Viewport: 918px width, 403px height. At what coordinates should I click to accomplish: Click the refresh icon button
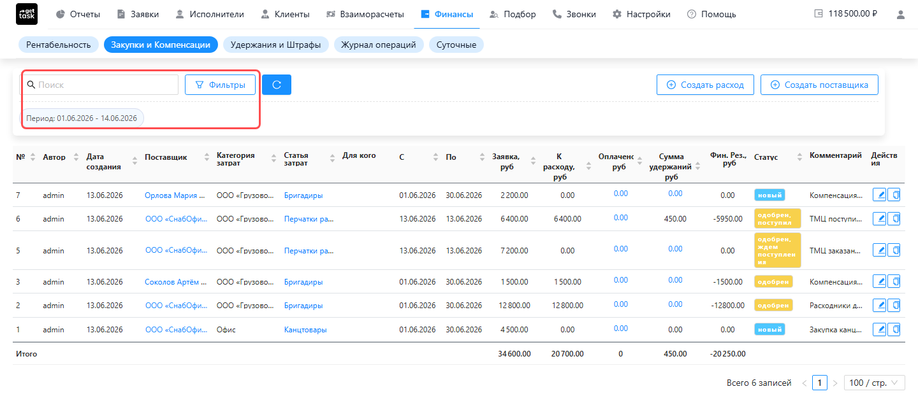tap(277, 85)
